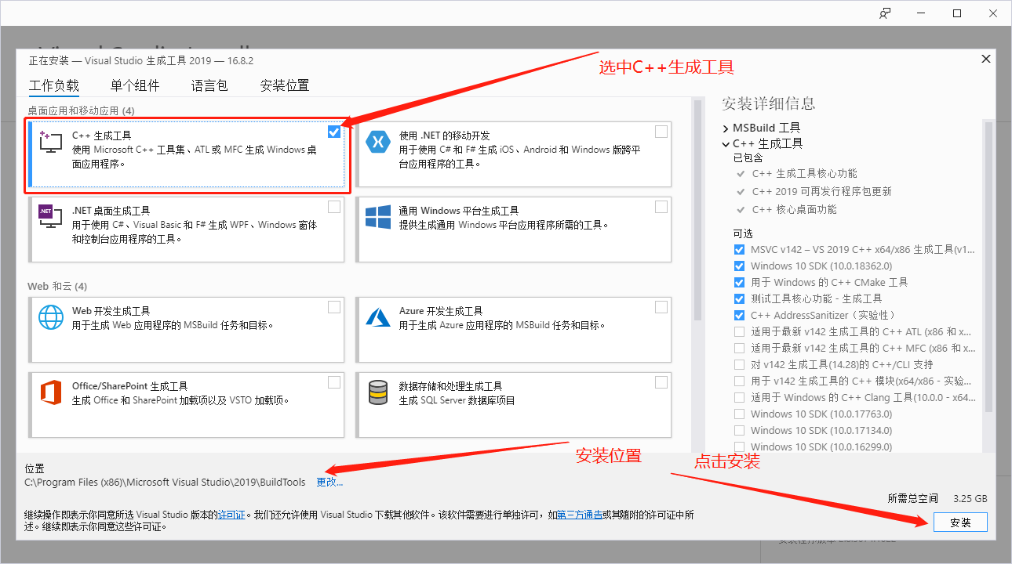Image resolution: width=1012 pixels, height=564 pixels.
Task: Click the feedback icon in title bar
Action: pyautogui.click(x=885, y=13)
